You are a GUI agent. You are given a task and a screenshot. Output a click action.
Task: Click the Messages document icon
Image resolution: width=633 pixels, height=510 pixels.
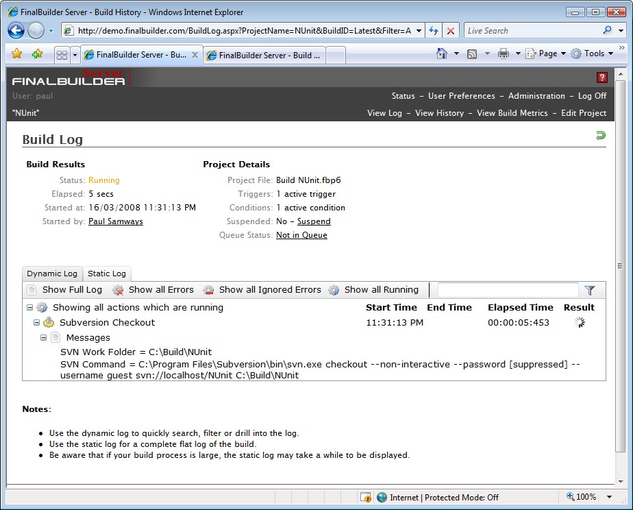(55, 337)
